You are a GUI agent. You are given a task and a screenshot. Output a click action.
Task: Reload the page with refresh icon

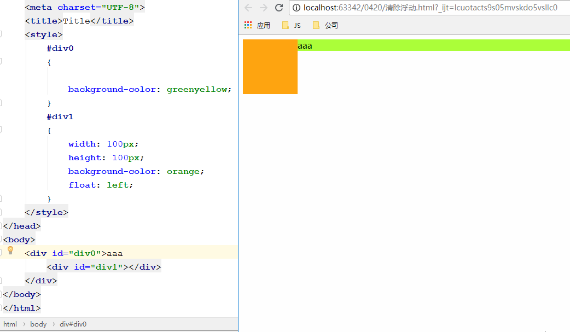tap(279, 8)
